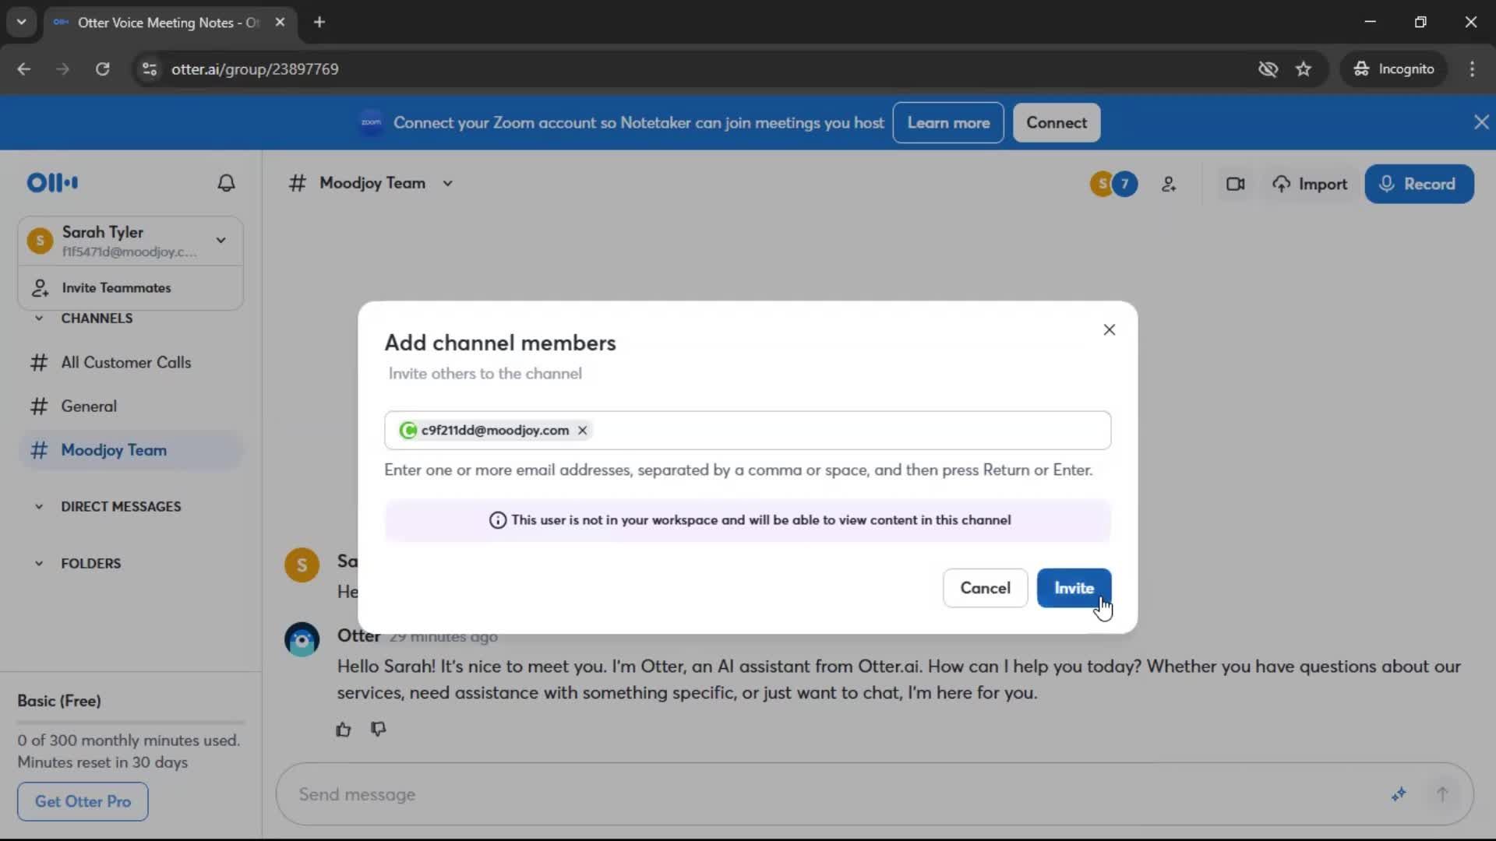The image size is (1496, 841).
Task: Click the add member icon in the channel header
Action: [x=1169, y=185]
